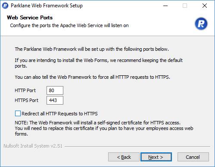
Task: Enable the Redirect all HTTP Requests checkbox
Action: pyautogui.click(x=18, y=114)
